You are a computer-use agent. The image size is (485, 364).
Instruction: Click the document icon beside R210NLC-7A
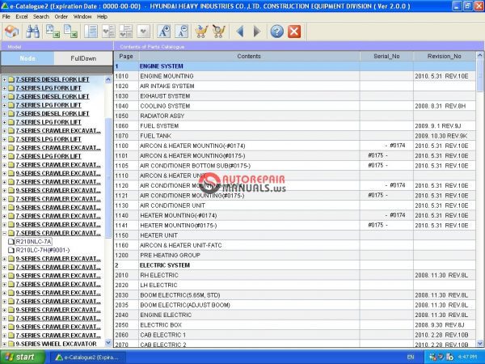pos(11,242)
